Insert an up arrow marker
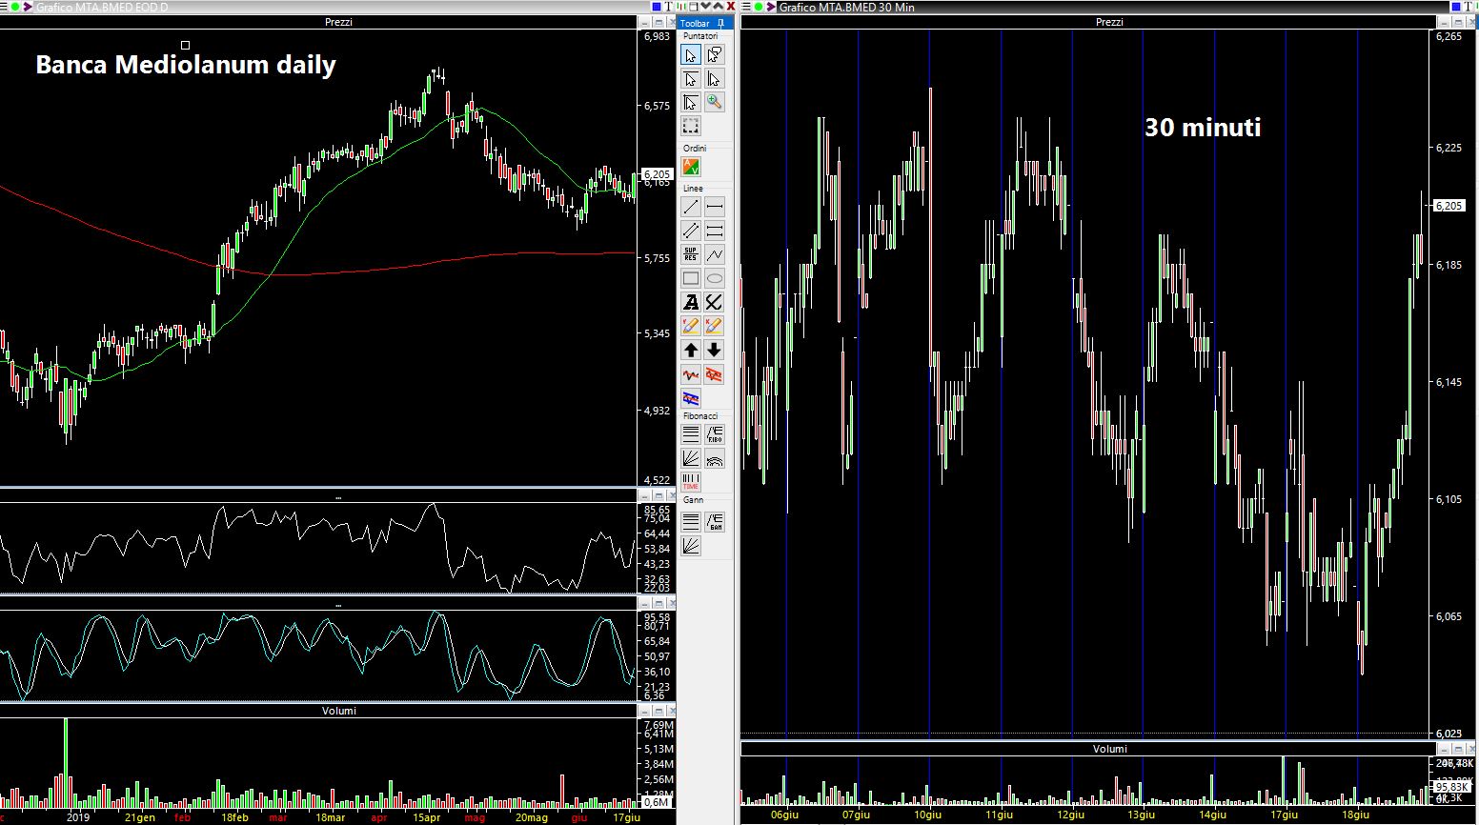The image size is (1479, 825). click(x=691, y=350)
